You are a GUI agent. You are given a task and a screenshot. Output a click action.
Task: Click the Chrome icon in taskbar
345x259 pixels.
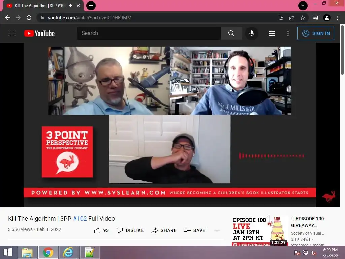[48, 252]
